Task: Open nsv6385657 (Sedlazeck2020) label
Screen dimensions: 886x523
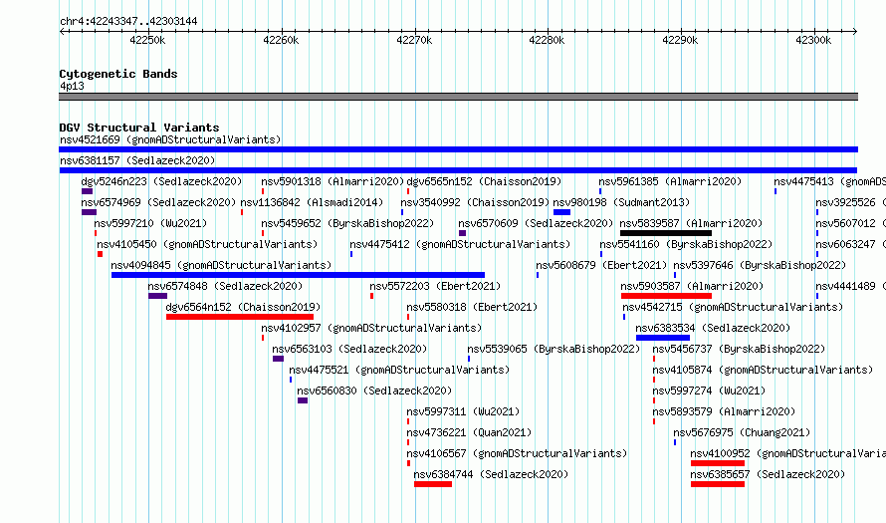Action: [768, 474]
